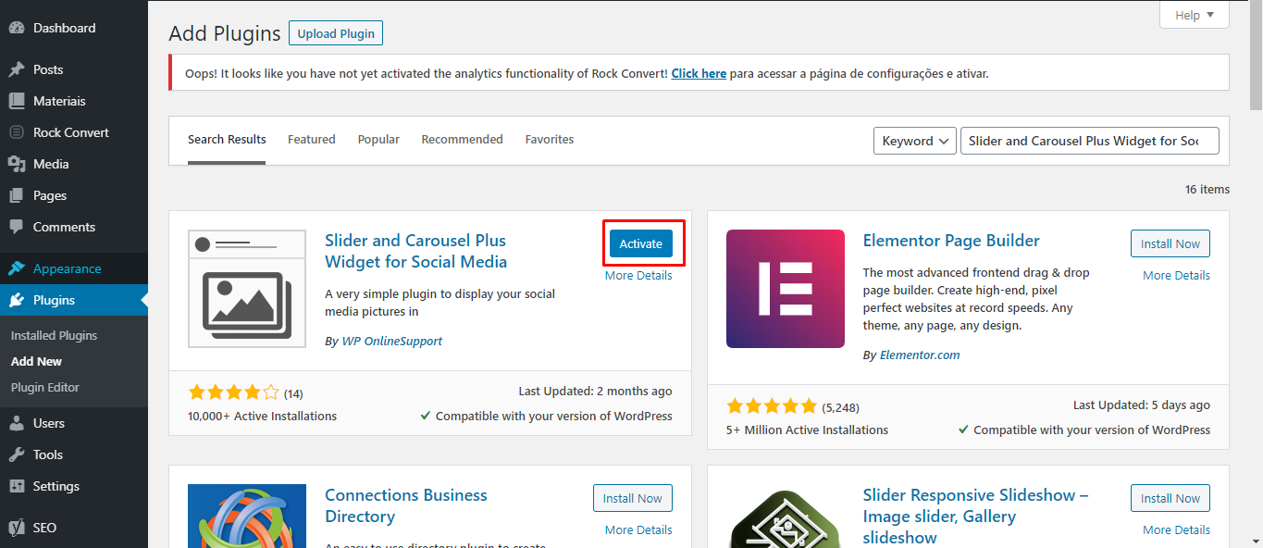Open the Favorites tab
The width and height of the screenshot is (1263, 548).
pos(550,140)
